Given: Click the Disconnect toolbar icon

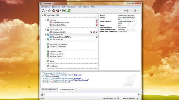Looking at the screenshot, I should [49, 11].
